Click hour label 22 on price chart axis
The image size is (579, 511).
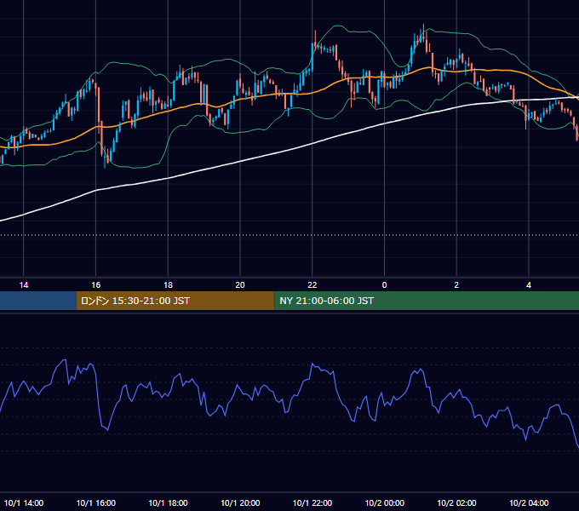coord(312,285)
